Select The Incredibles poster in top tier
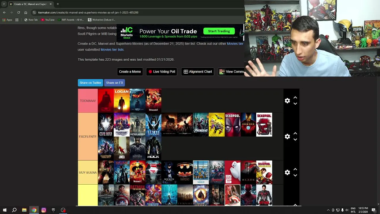Image resolution: width=380 pixels, height=214 pixels. coord(153,101)
